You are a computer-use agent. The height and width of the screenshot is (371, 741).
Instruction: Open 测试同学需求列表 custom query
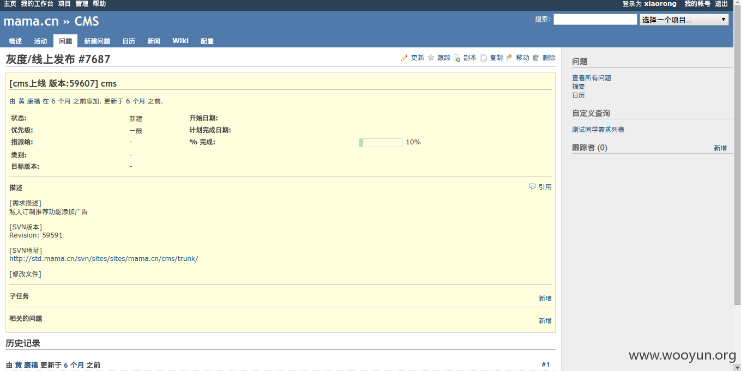click(x=598, y=130)
